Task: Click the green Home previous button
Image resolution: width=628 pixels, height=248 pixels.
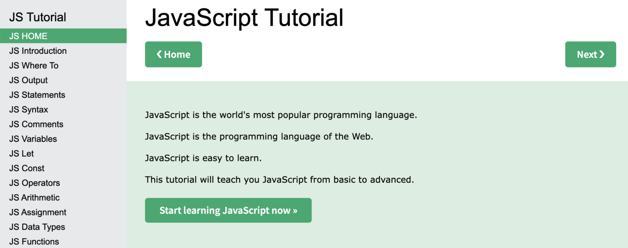Action: coord(173,54)
